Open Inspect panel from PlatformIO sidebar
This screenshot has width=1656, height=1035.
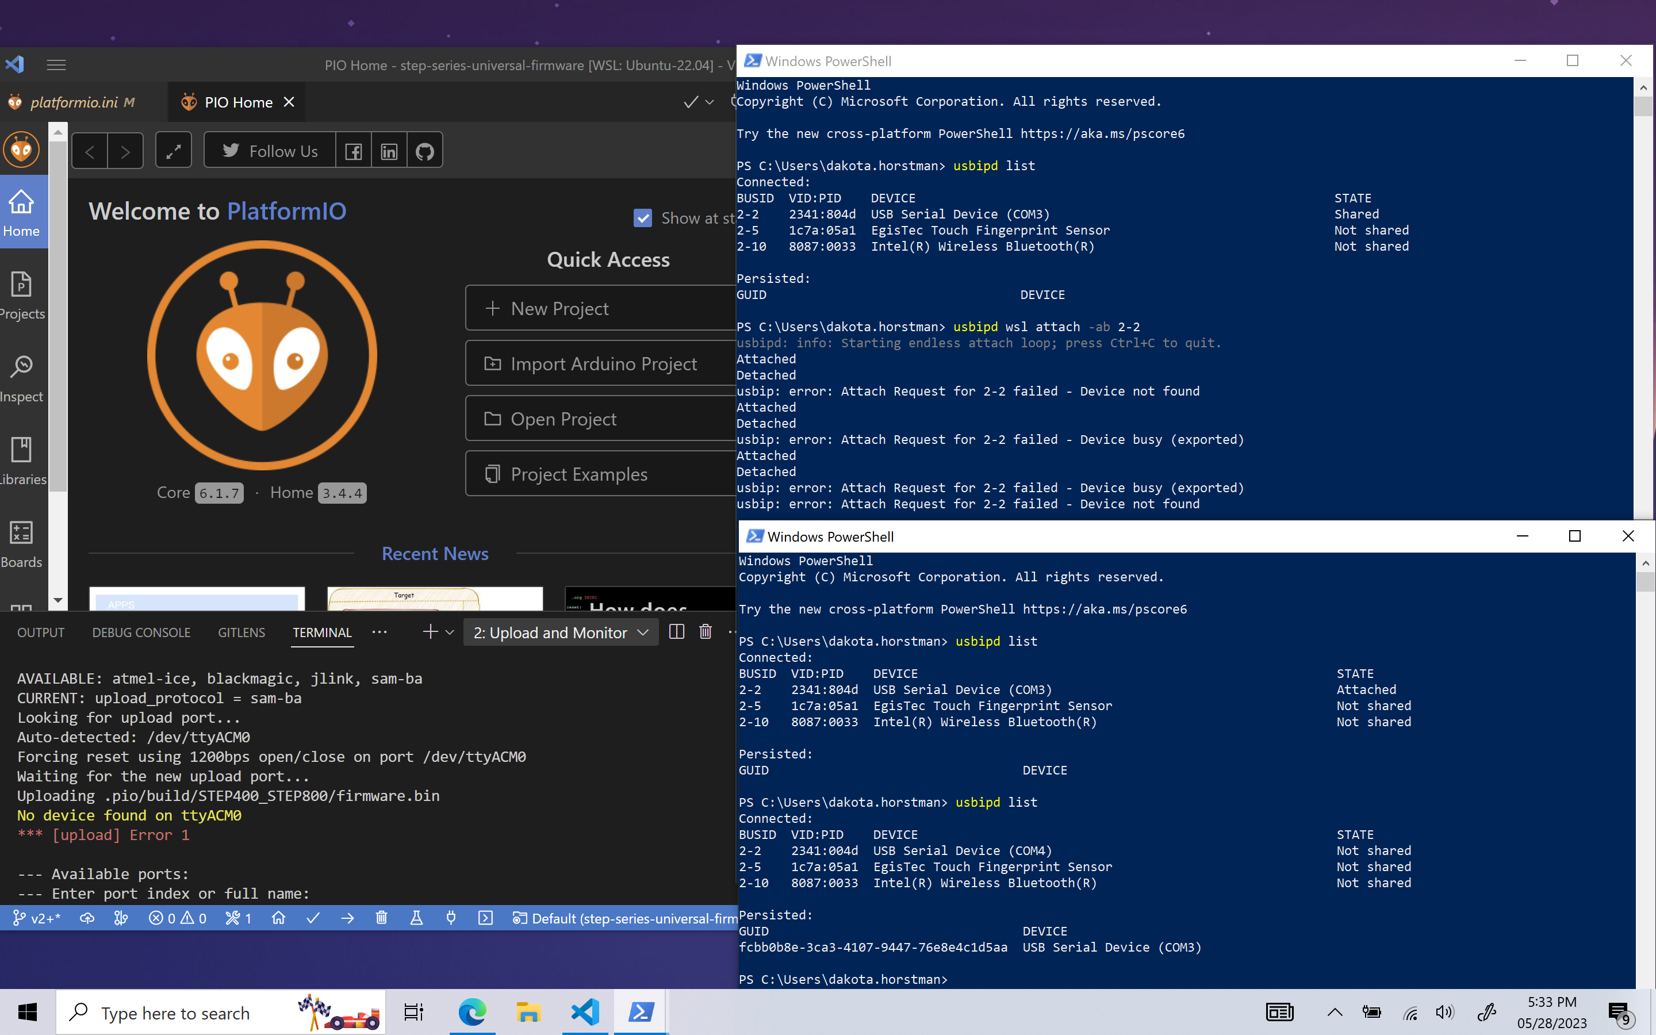coord(22,378)
